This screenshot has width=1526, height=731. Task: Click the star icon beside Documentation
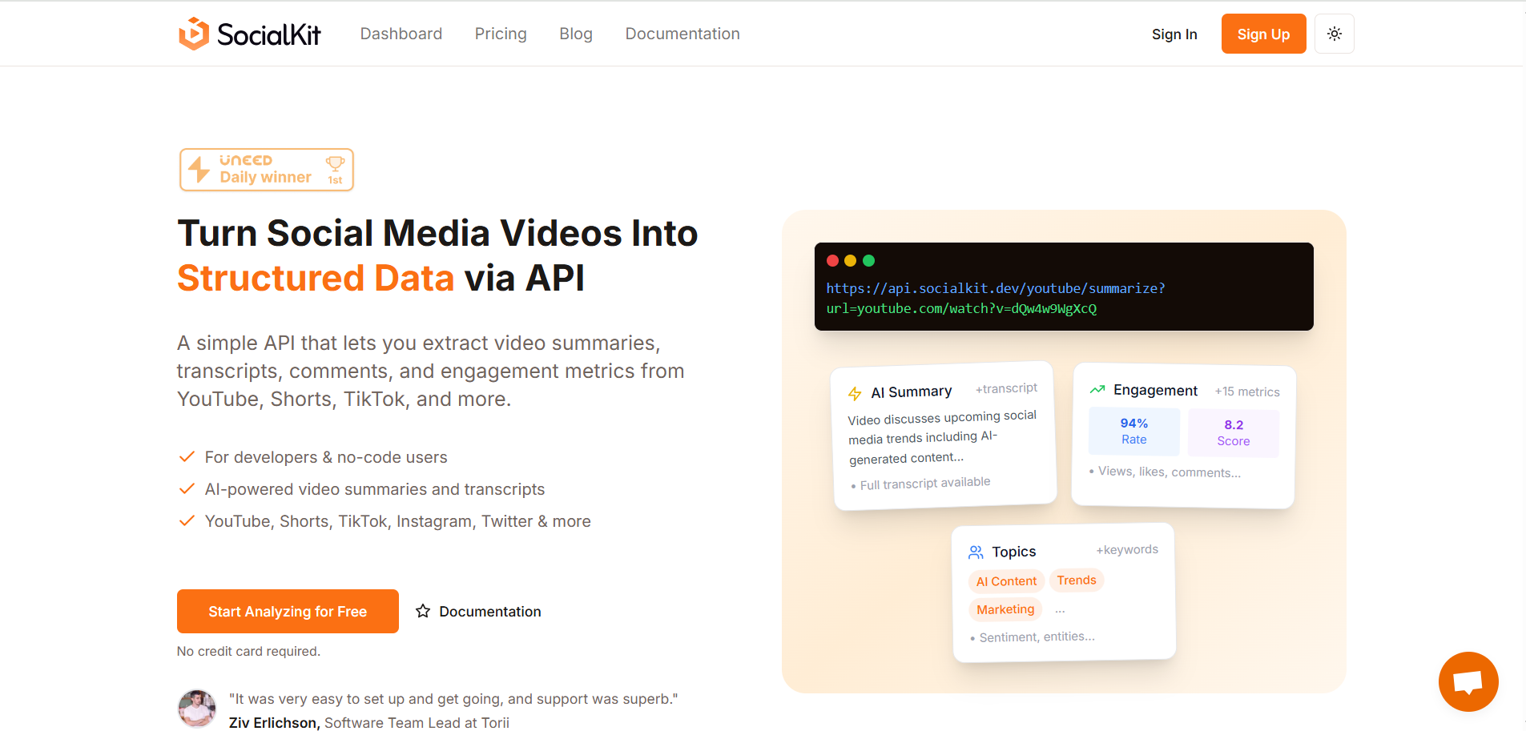[x=423, y=612]
